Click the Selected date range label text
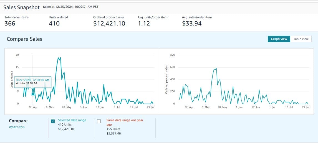The height and width of the screenshot is (145, 318). tap(72, 120)
